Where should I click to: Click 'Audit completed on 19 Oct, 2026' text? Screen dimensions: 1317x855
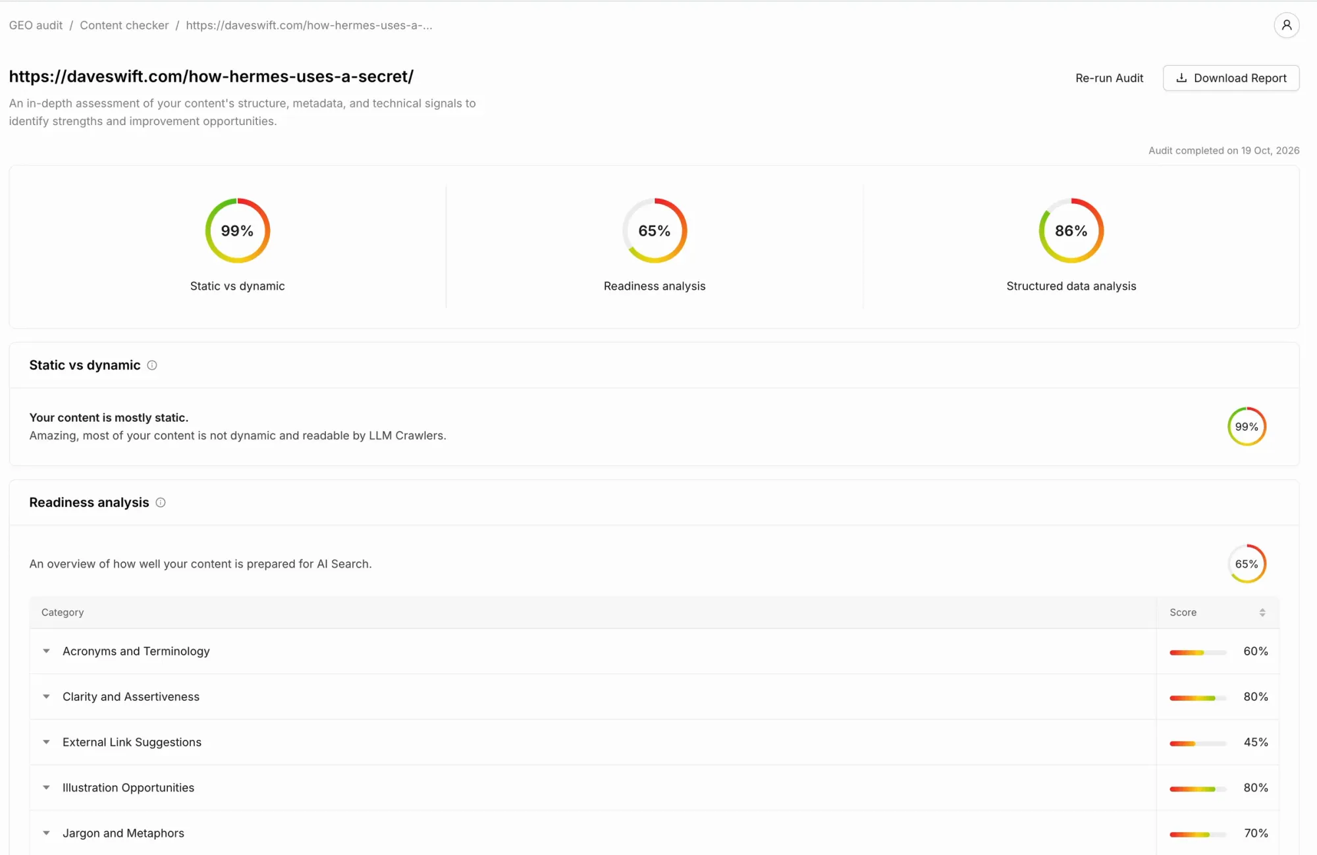coord(1223,151)
